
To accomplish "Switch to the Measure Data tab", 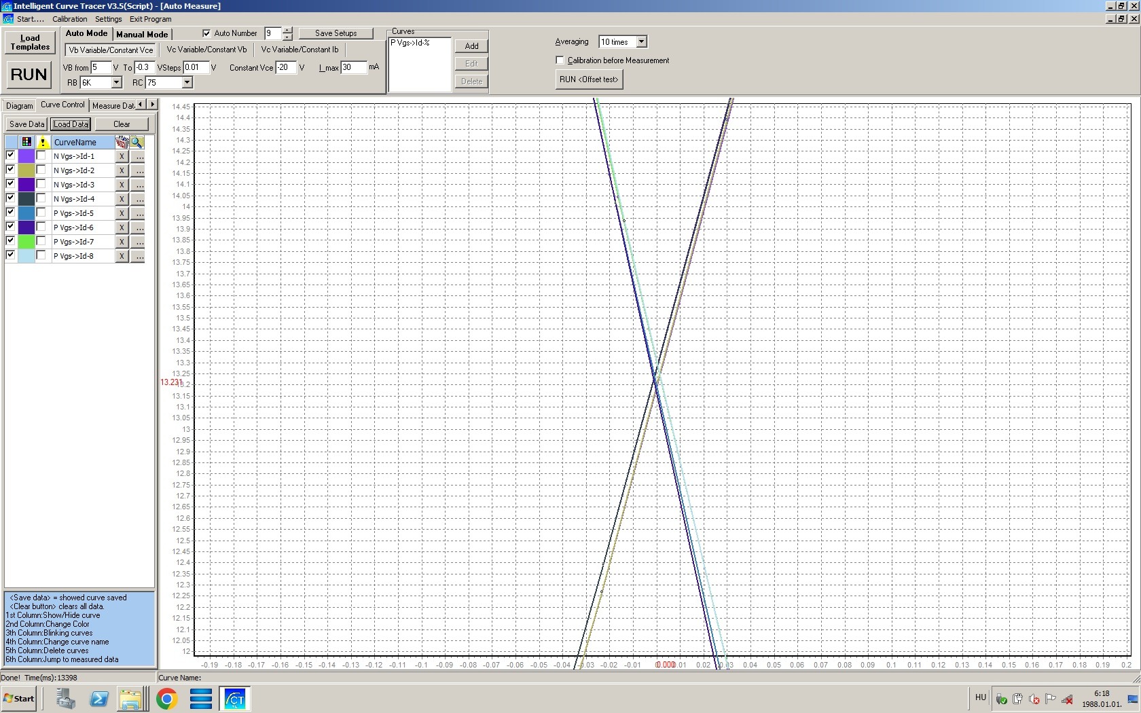I will coord(113,105).
